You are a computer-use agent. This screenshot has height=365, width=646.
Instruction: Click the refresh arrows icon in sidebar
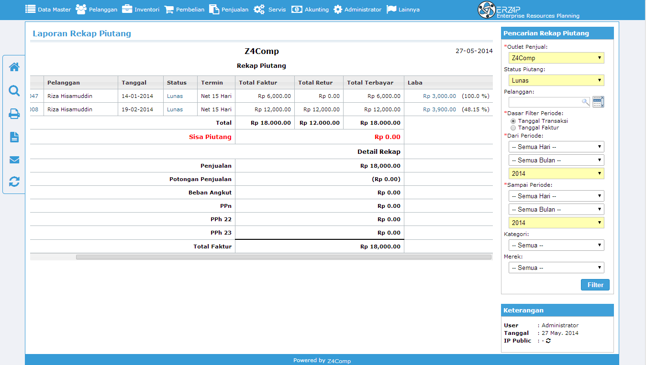[x=14, y=182]
